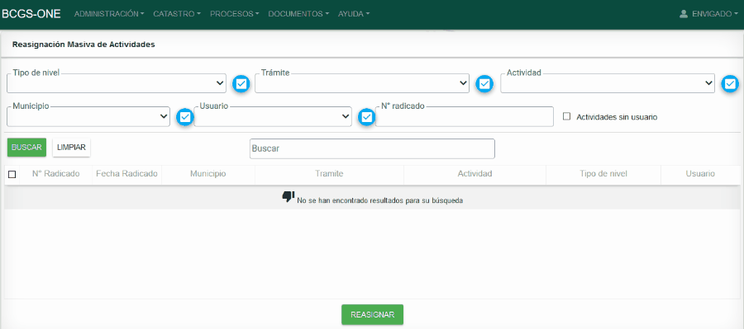
Task: Sort by Tipo de nivel column header
Action: point(603,174)
